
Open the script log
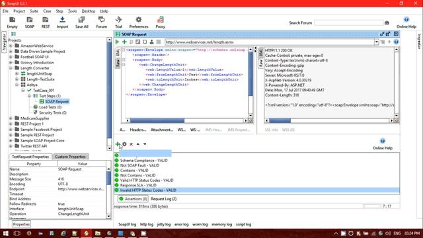pos(243,224)
